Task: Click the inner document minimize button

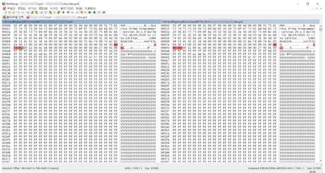Action: pos(312,8)
